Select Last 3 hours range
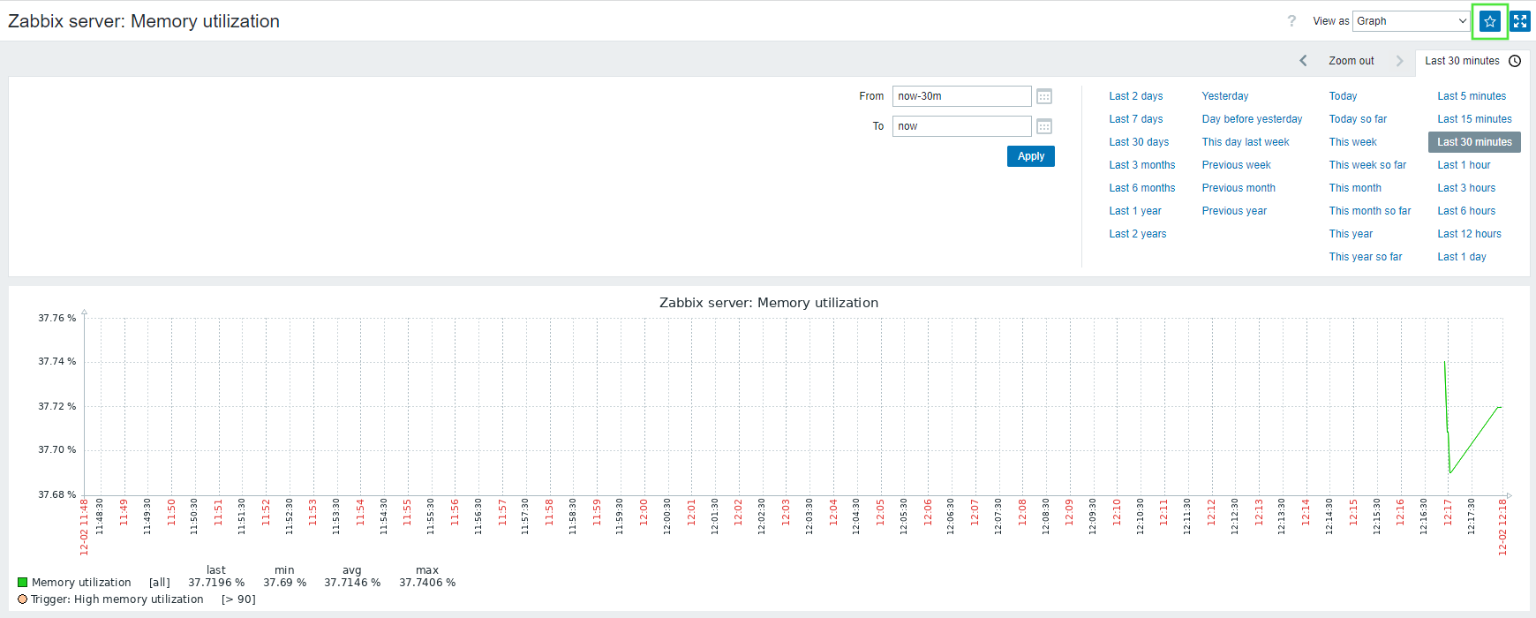The image size is (1536, 618). (1466, 188)
